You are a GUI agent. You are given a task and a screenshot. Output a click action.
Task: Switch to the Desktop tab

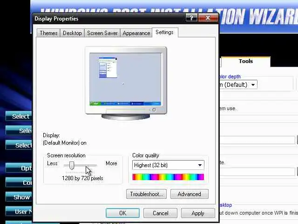[x=72, y=33]
